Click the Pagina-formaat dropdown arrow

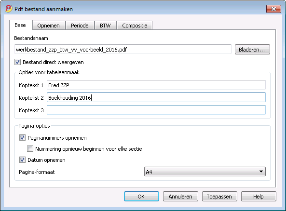point(261,171)
